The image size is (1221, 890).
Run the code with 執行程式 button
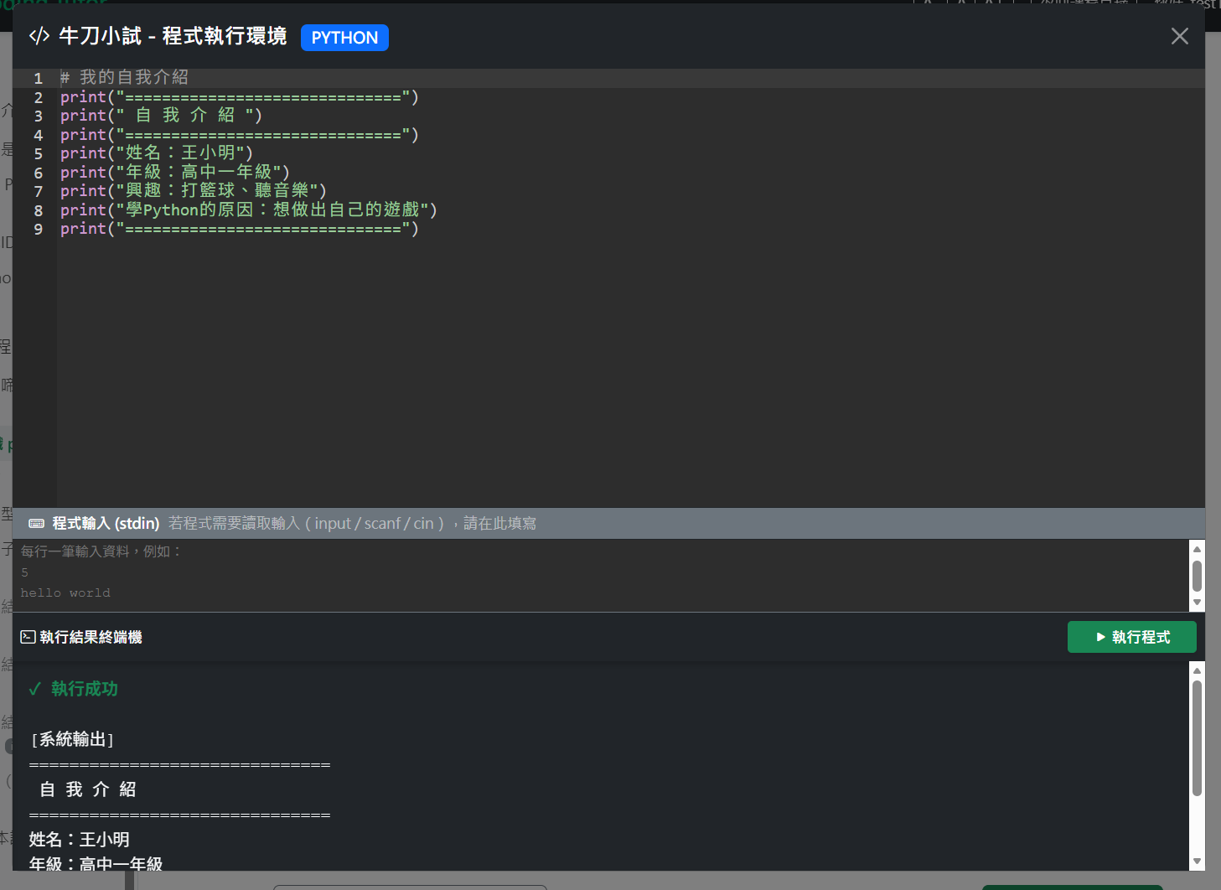[x=1131, y=637]
